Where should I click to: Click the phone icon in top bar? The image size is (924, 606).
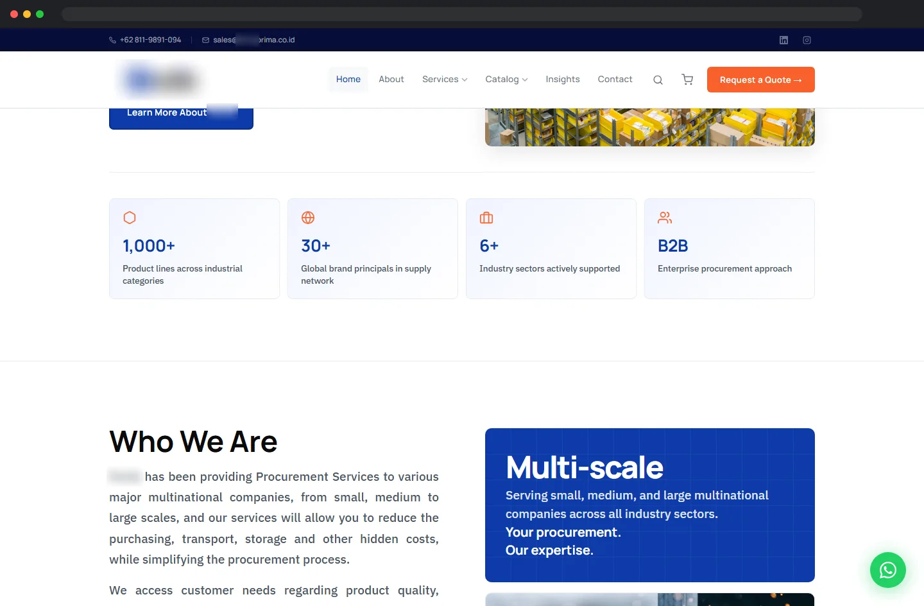[x=113, y=40]
